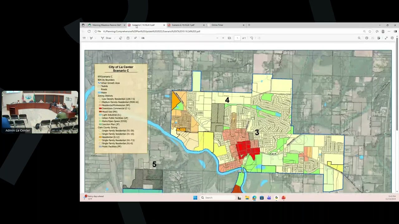Enter full screen PDF view

coord(386,38)
